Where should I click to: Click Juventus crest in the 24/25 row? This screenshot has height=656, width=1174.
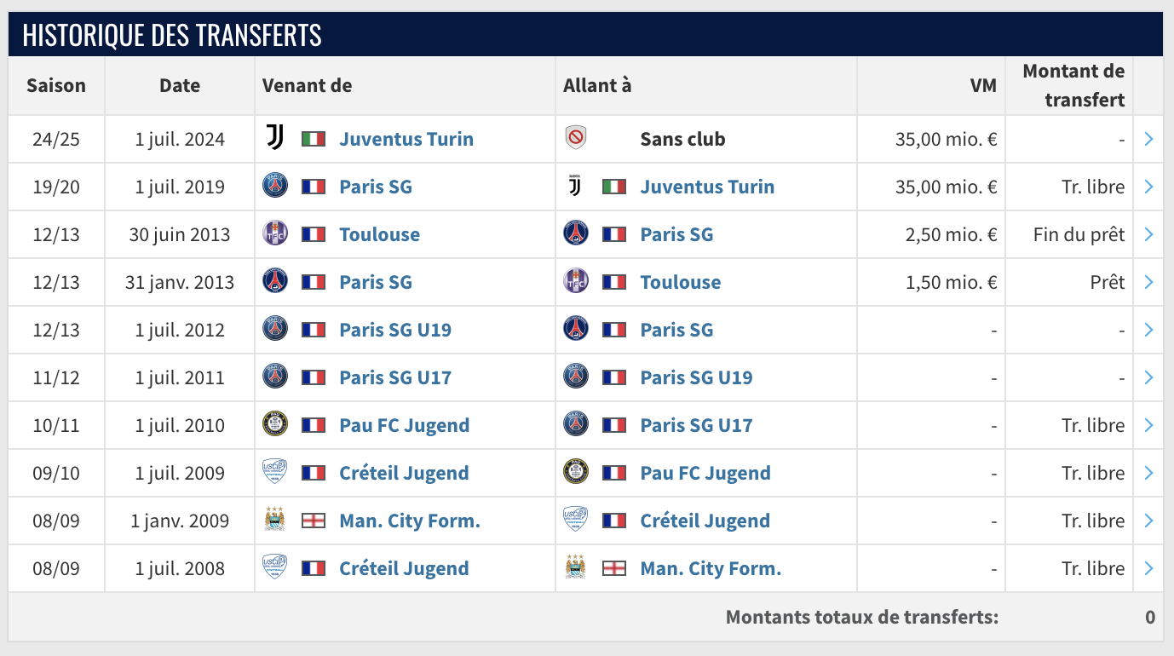click(x=275, y=138)
